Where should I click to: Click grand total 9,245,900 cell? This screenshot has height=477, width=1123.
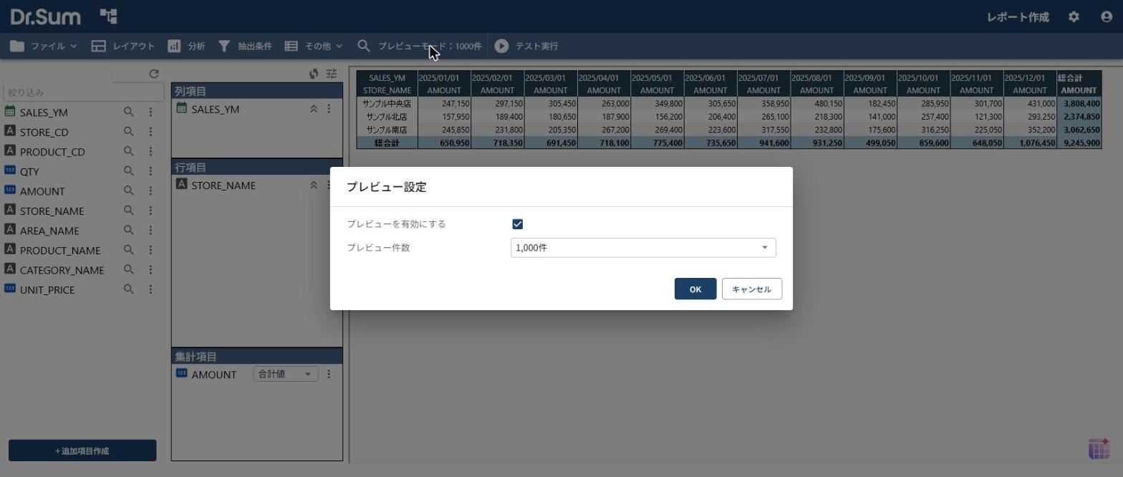coord(1079,143)
